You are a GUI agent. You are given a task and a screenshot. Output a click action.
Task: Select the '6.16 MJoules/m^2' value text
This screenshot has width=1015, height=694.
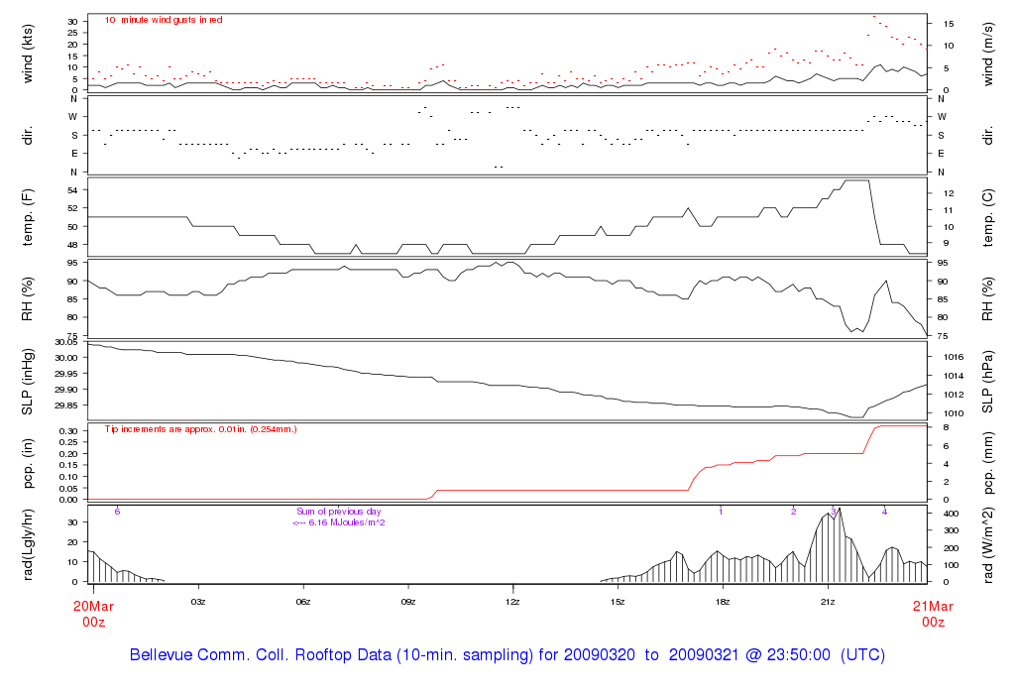[346, 522]
